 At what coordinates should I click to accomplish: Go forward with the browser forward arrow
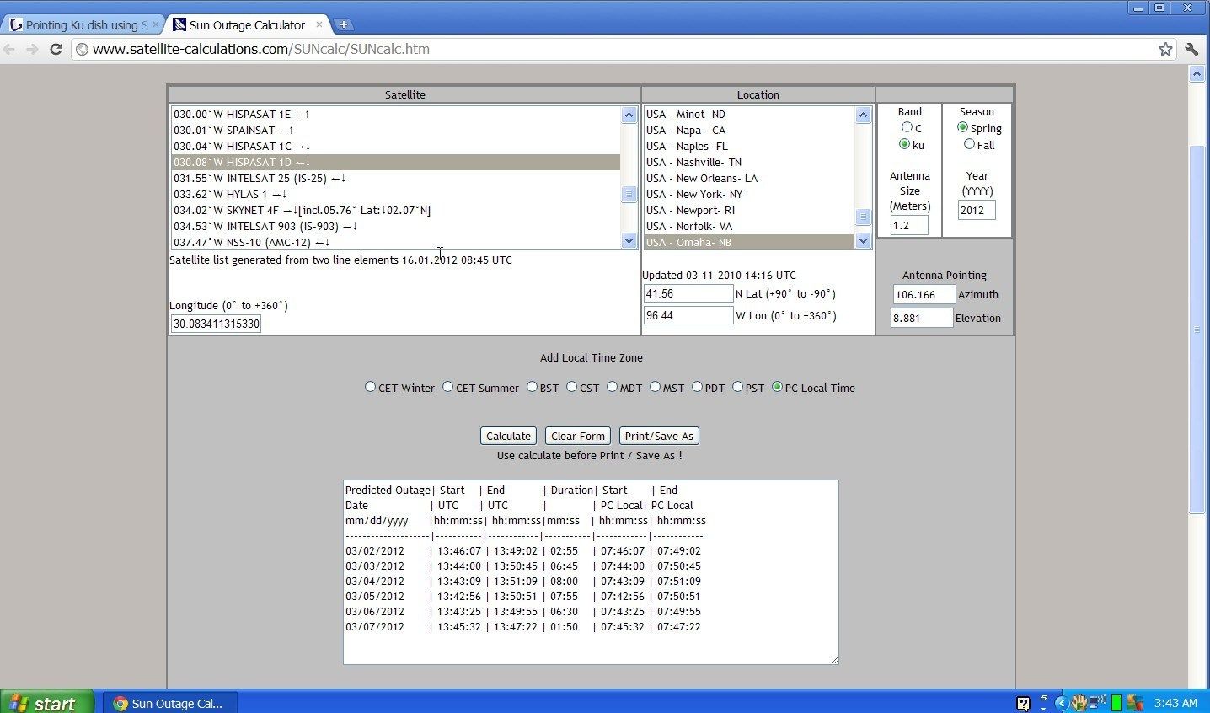click(32, 49)
